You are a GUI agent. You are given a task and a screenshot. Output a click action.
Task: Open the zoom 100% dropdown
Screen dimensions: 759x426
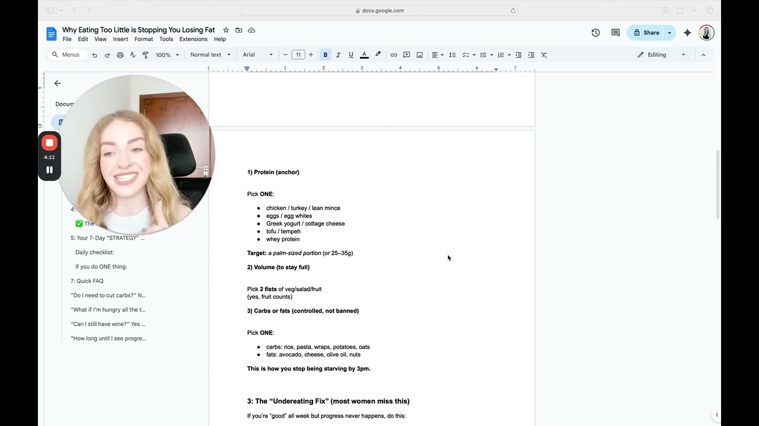167,55
